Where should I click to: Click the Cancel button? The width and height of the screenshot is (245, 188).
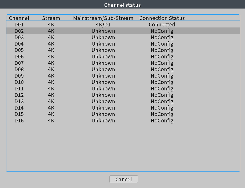[124, 179]
